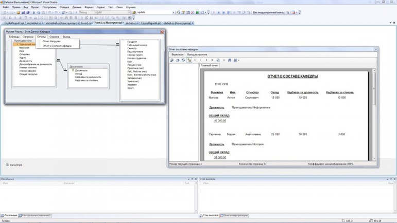397x223 pixels.
Task: Click the Print Report icon in report viewer
Action: 178,60
